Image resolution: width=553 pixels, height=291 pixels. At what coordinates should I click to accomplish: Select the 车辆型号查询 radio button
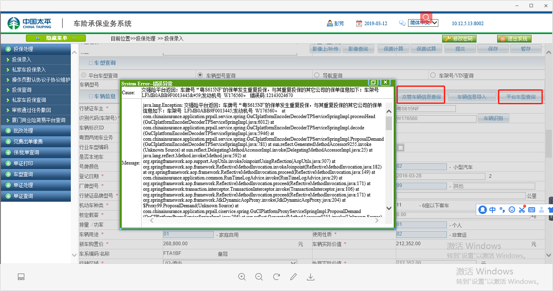click(x=200, y=75)
